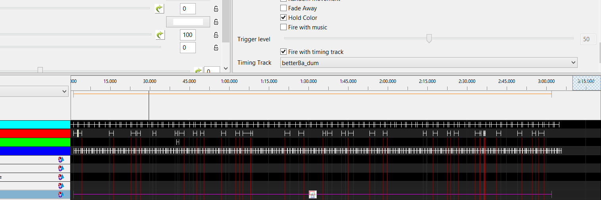This screenshot has width=601, height=200.
Task: Click the slider handle at the bottom of the left panel
Action: 40,70
